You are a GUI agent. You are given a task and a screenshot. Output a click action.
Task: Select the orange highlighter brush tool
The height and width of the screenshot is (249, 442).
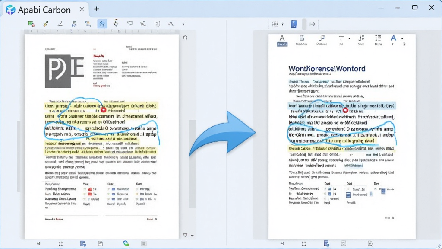tap(46, 24)
